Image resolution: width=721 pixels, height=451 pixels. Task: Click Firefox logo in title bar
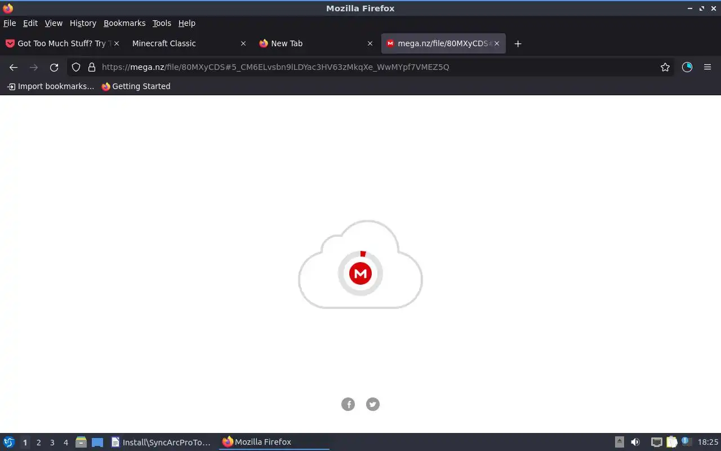(x=8, y=8)
